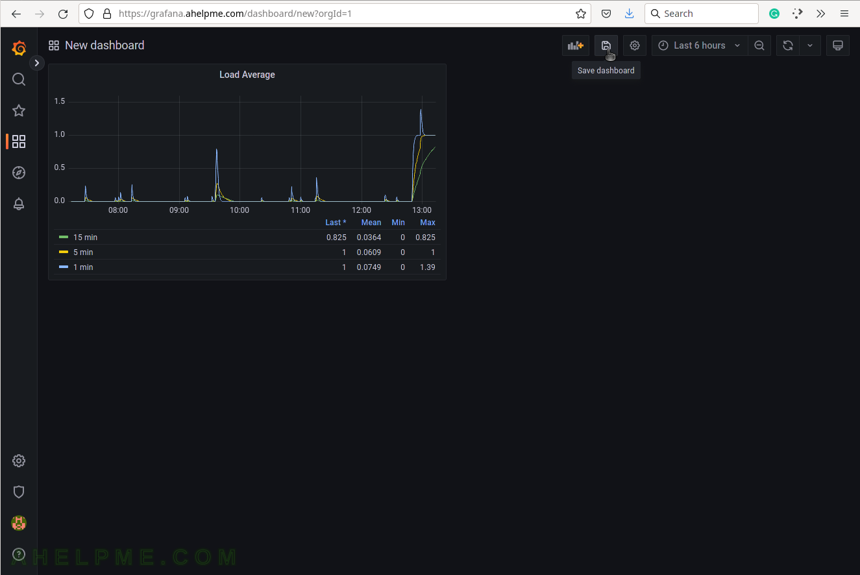Open the Load Average panel title menu
Image resolution: width=860 pixels, height=575 pixels.
(247, 75)
